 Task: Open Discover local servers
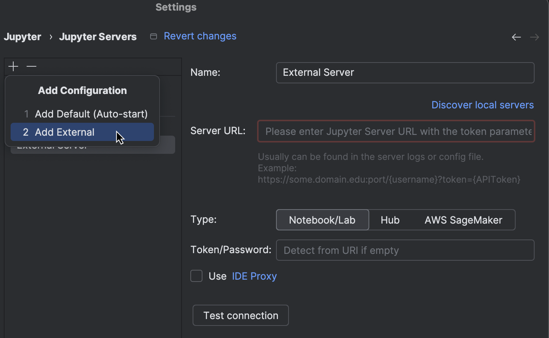pos(483,105)
